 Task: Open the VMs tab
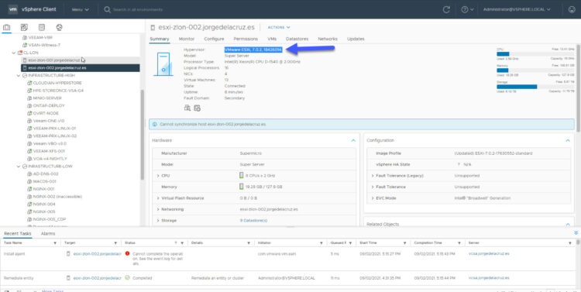coord(272,39)
